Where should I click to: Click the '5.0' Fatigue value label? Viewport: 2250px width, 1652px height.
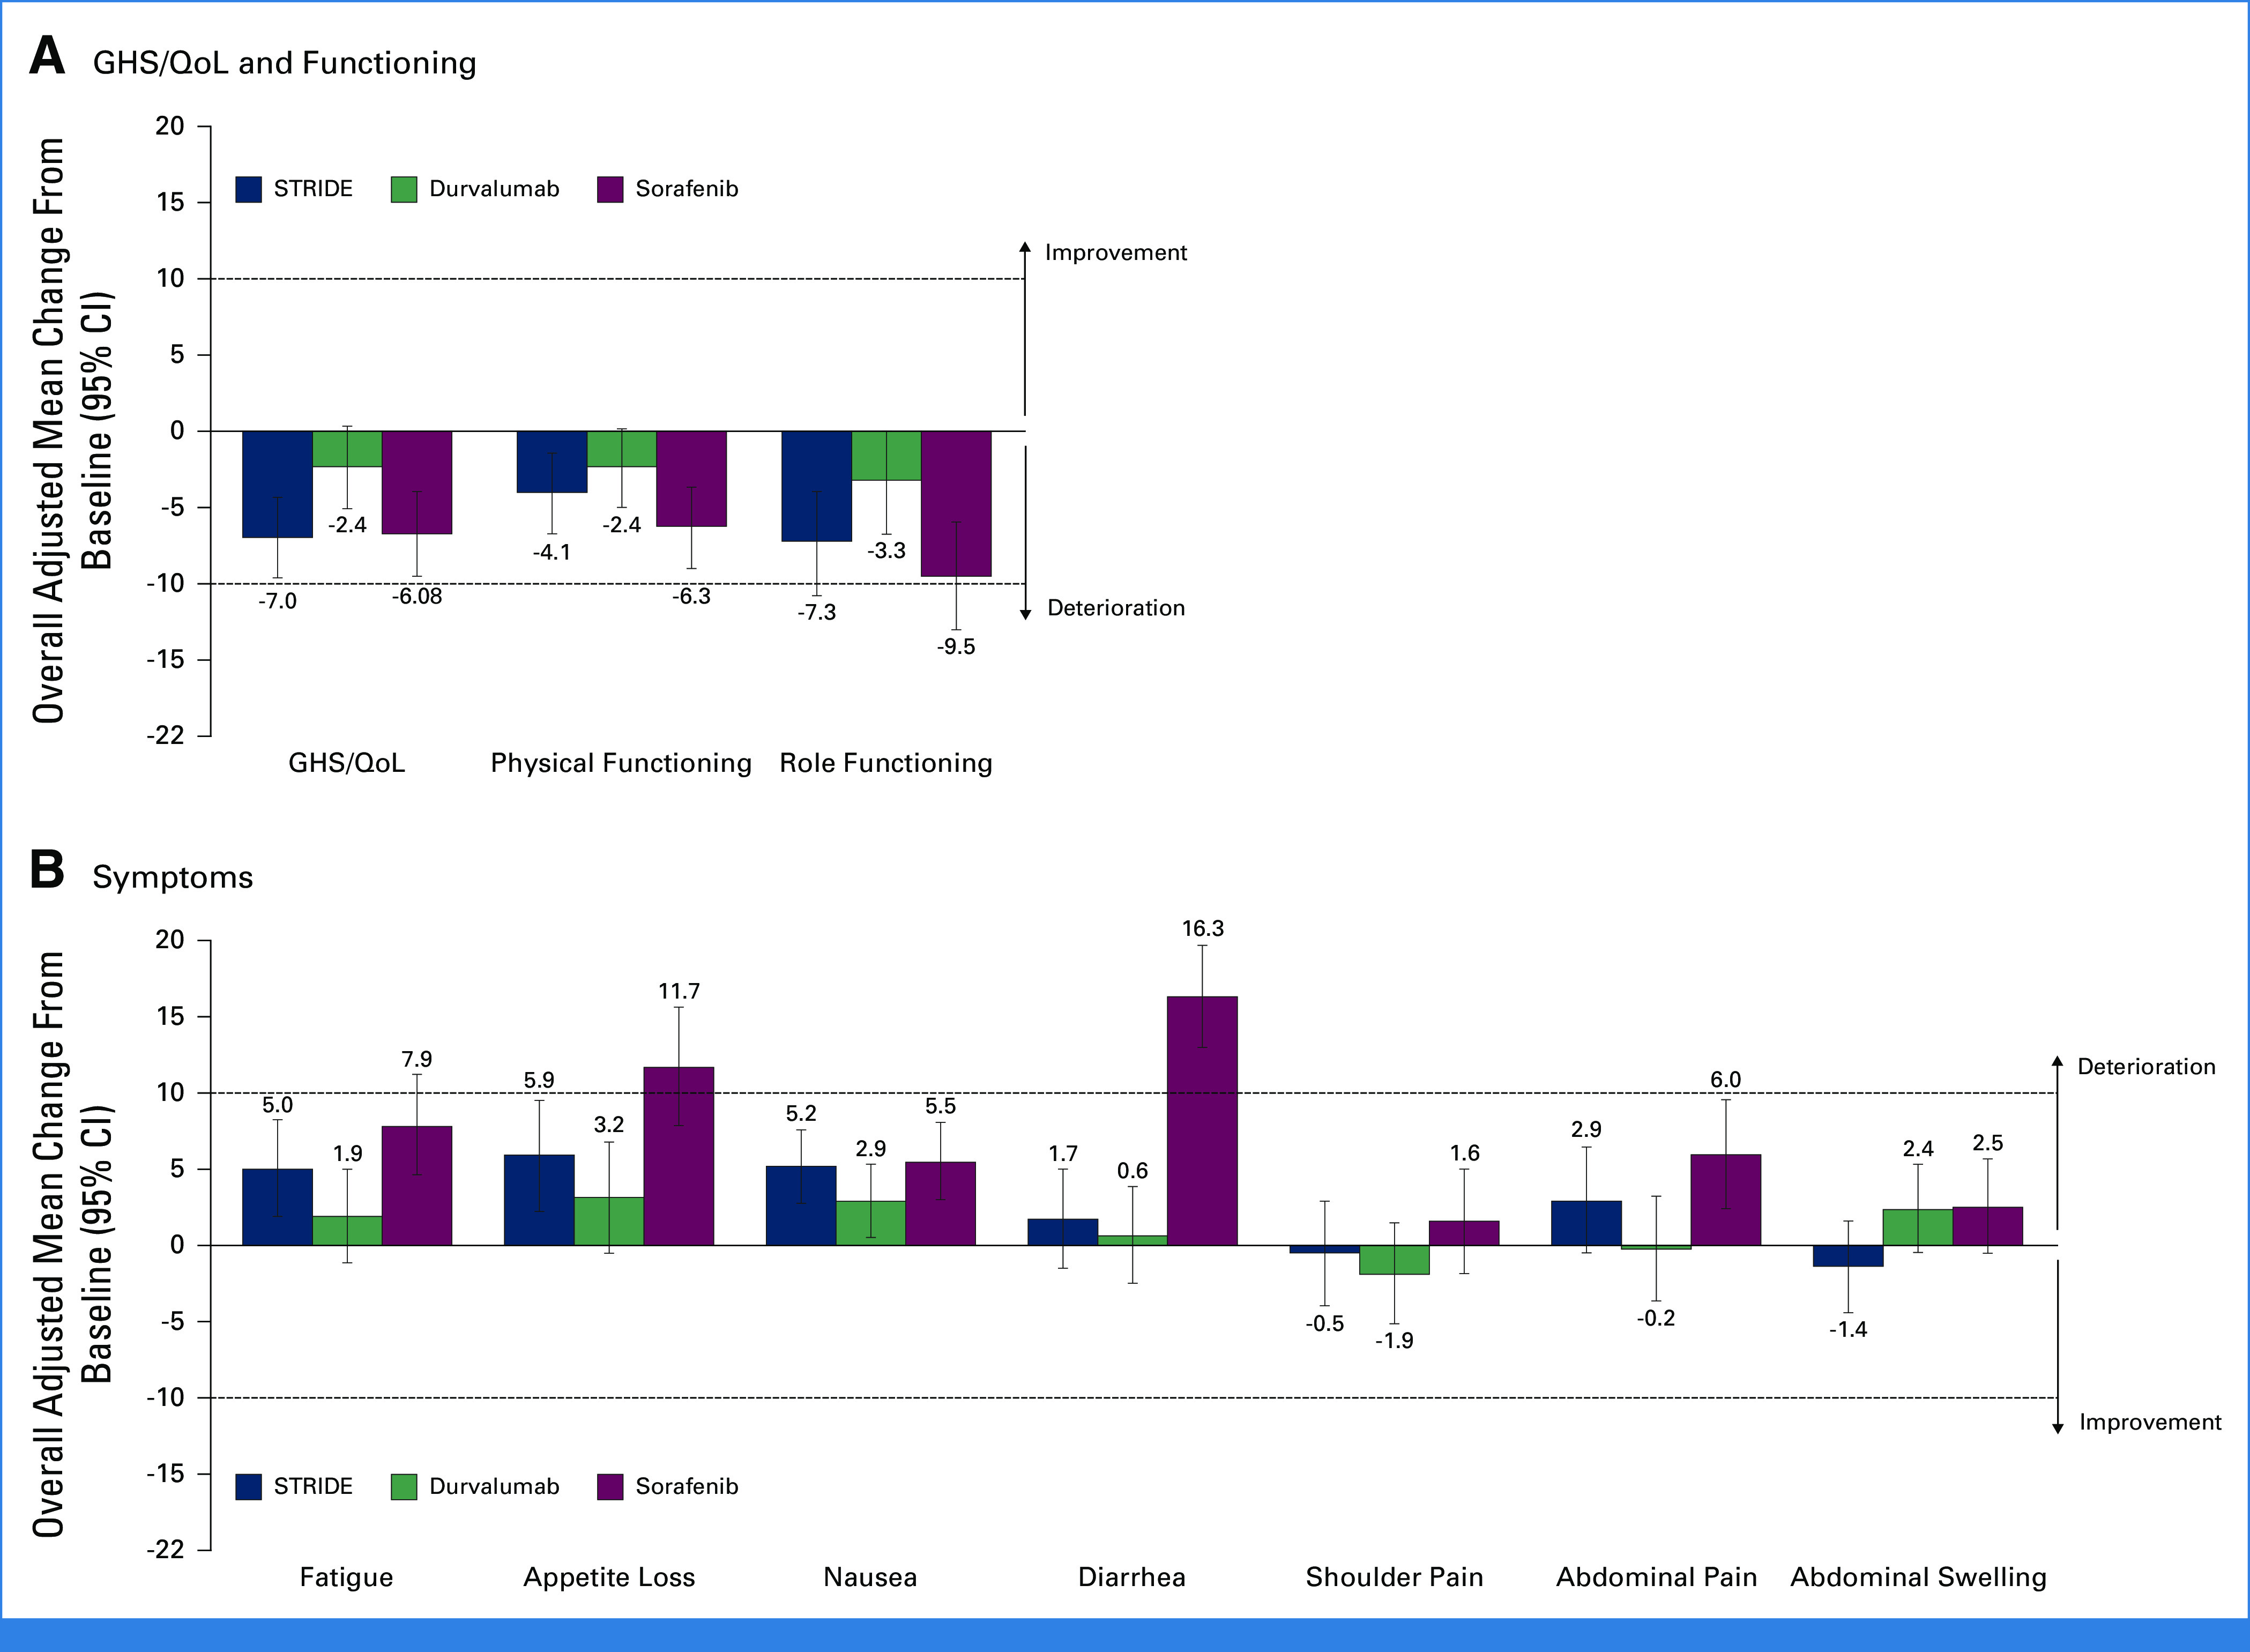point(277,1105)
